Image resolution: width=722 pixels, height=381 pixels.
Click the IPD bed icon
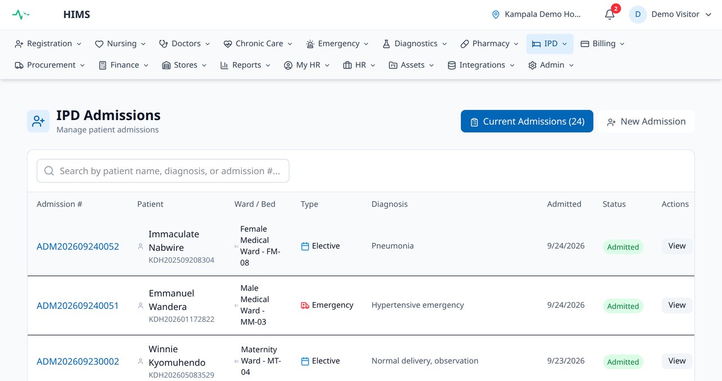(x=536, y=44)
